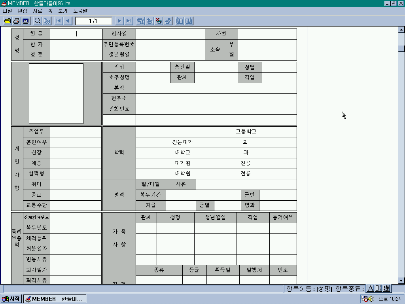Click the sort records toolbar icon
The height and width of the screenshot is (304, 405).
click(140, 21)
